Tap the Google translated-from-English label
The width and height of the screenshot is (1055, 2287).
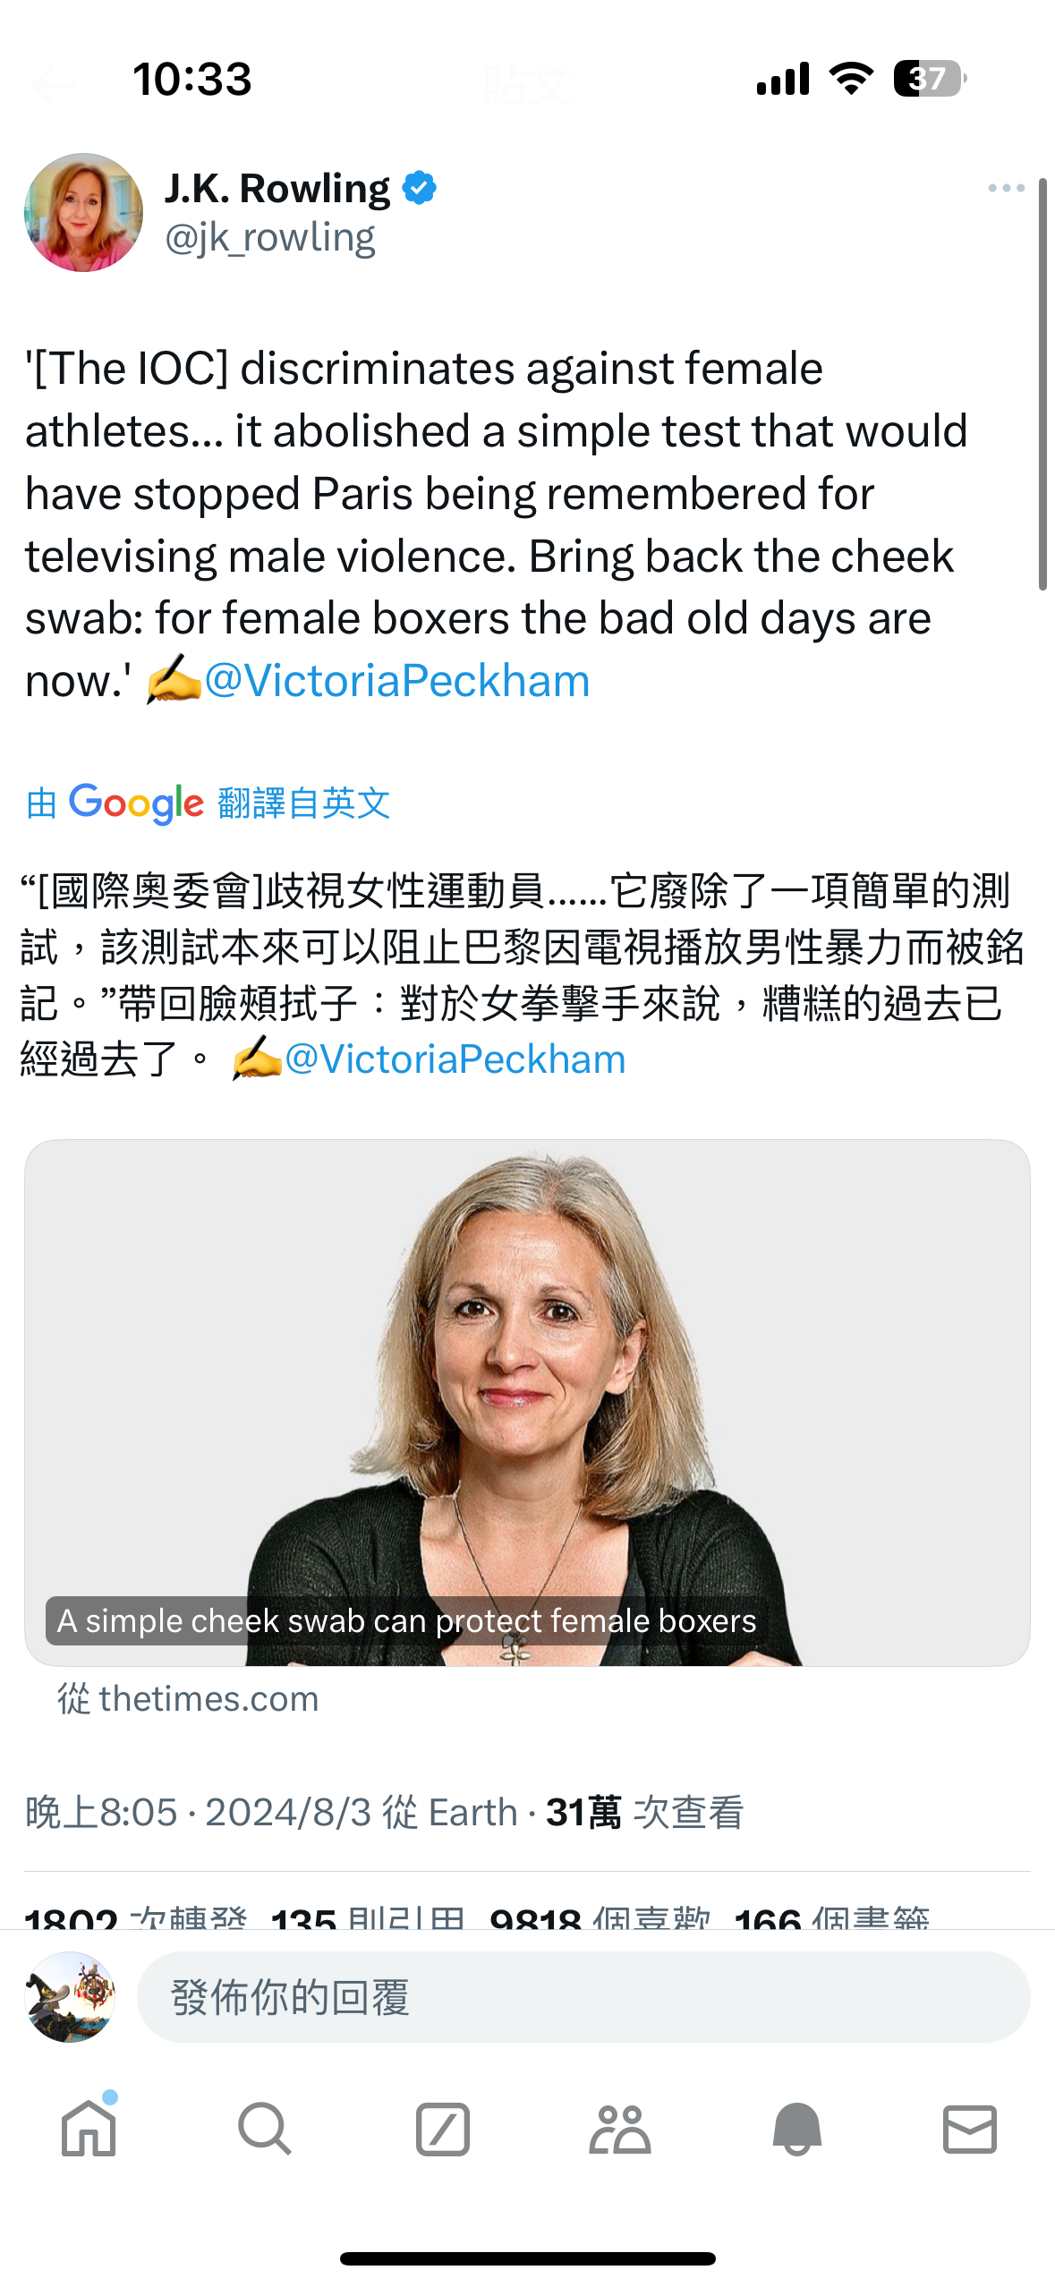click(x=208, y=803)
